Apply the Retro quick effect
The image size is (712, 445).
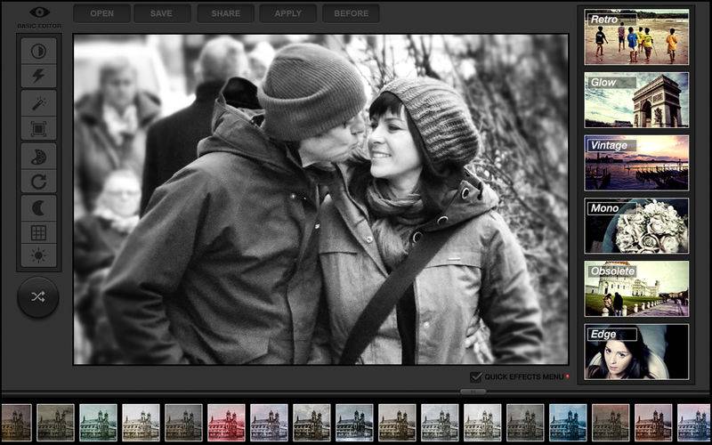point(636,36)
